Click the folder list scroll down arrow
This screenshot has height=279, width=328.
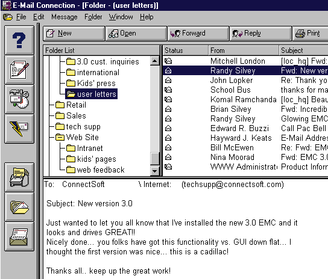click(155, 171)
